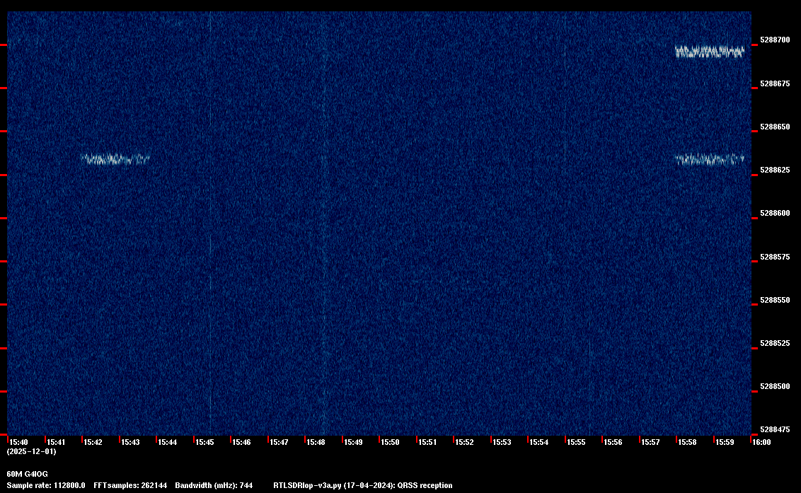Screen dimensions: 801x493
Task: Click the 5288700 frequency label
Action: [x=775, y=40]
